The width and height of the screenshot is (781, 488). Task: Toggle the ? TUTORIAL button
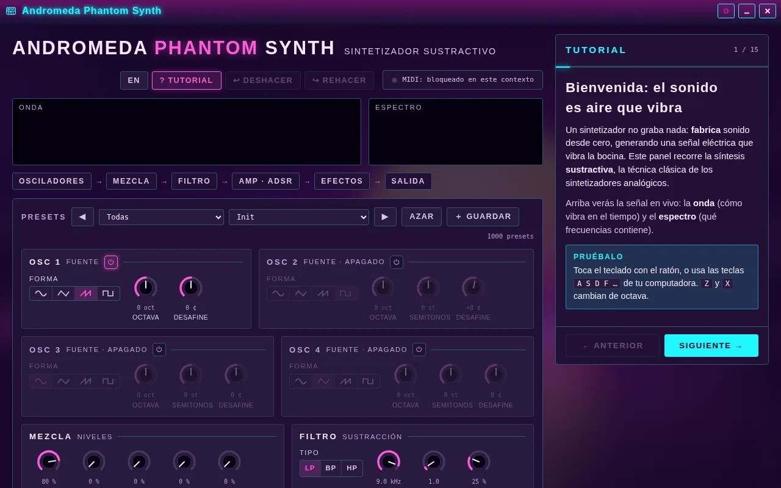click(x=187, y=81)
